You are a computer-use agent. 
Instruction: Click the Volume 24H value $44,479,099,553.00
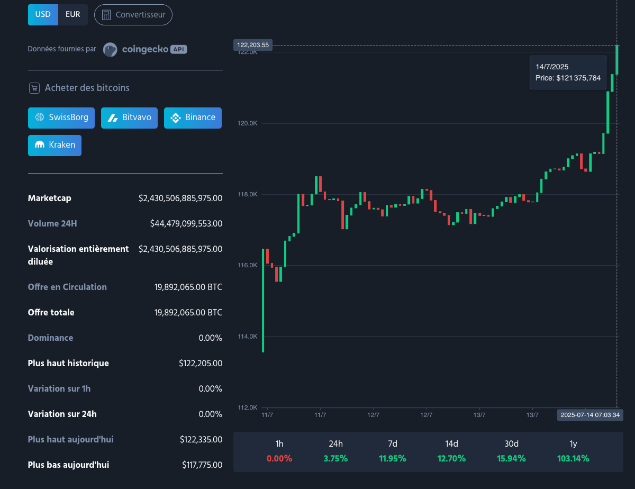pos(186,223)
